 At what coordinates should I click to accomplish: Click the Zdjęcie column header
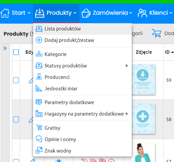pos(144,52)
